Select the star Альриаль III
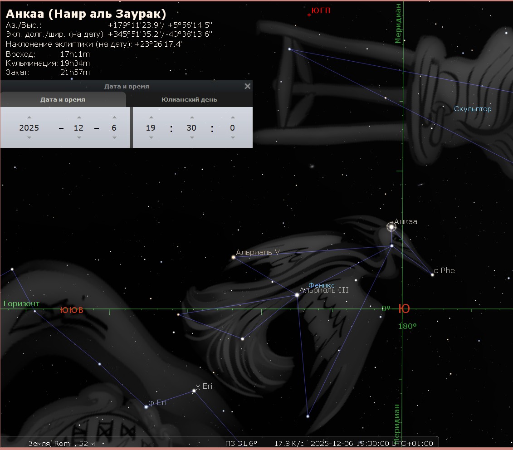Screen dimensions: 513x450 [297, 295]
